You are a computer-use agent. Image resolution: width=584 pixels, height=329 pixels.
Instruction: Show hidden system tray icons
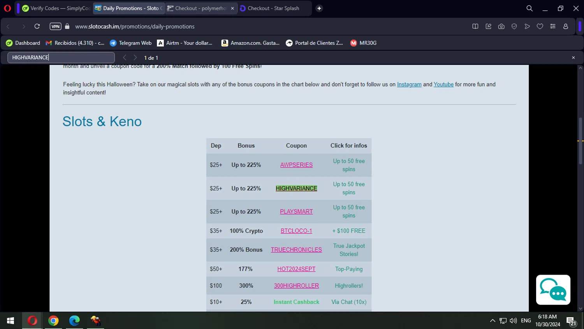493,320
